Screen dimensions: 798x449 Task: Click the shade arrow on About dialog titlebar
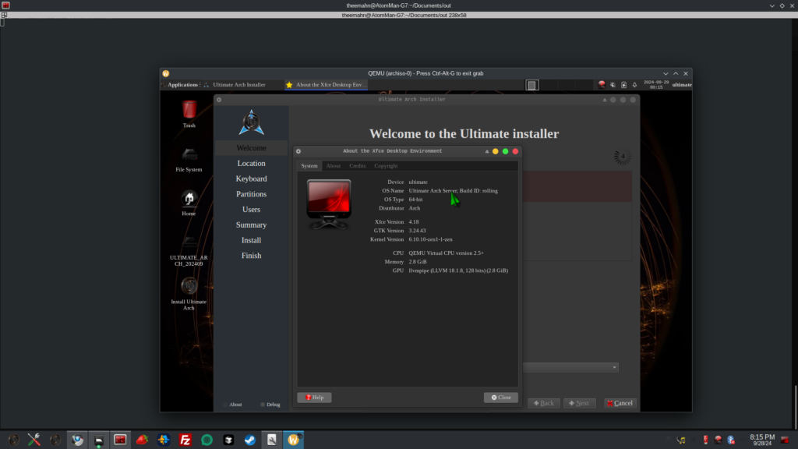coord(487,151)
